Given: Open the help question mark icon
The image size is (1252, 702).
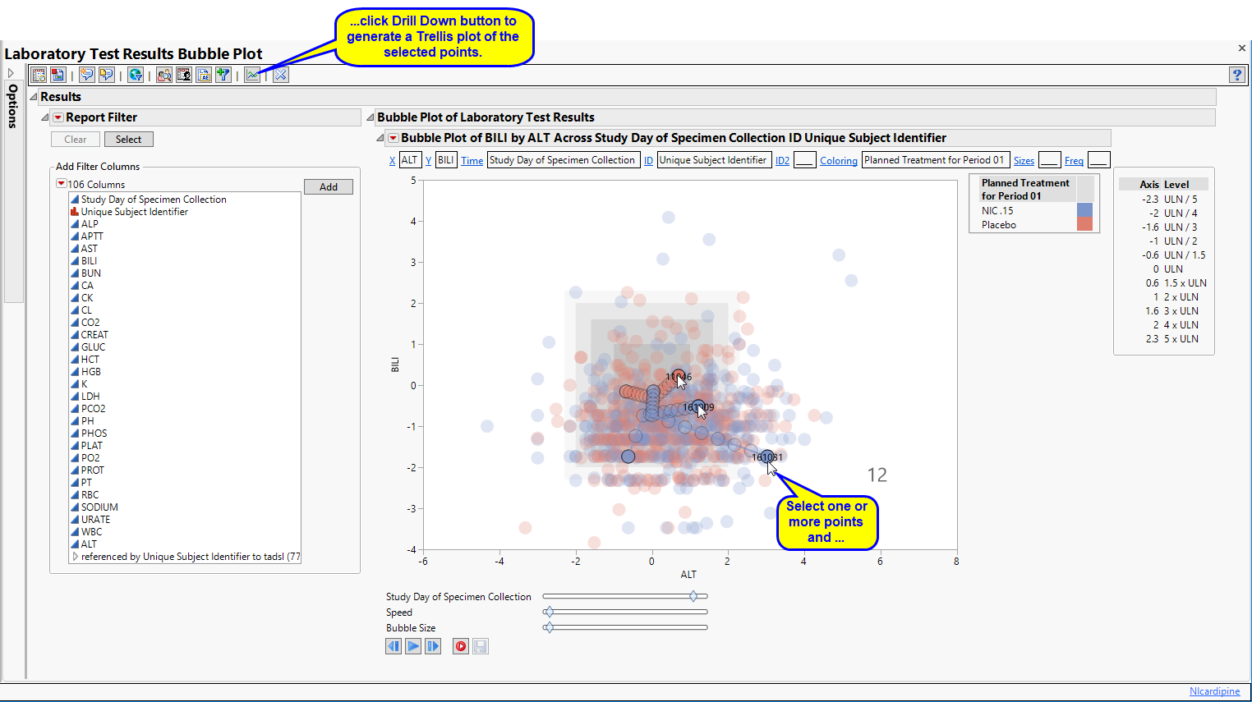Looking at the screenshot, I should click(x=1237, y=75).
